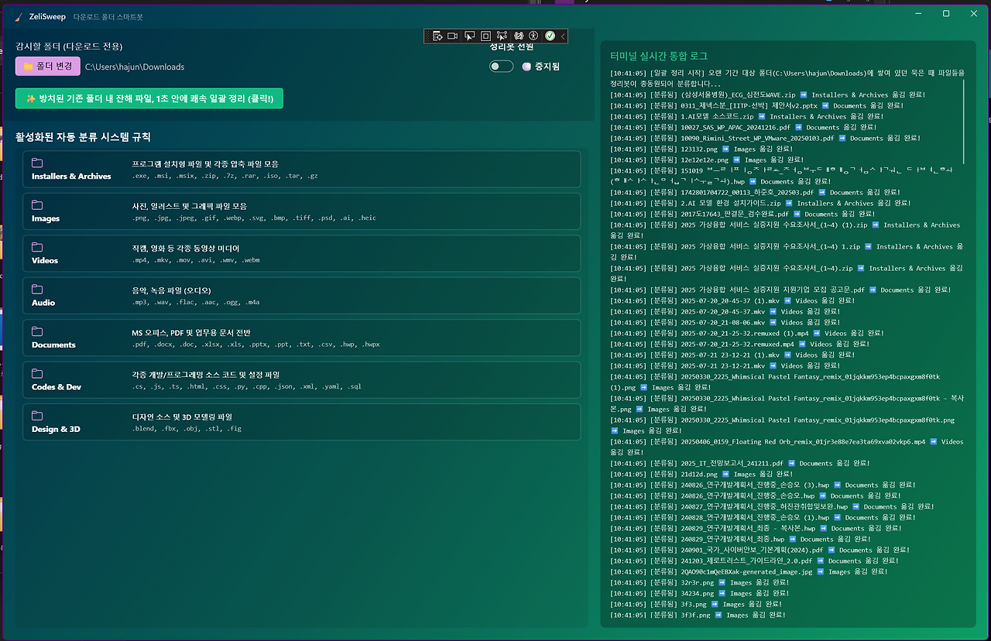Click log entry for 123132.png

pos(701,149)
